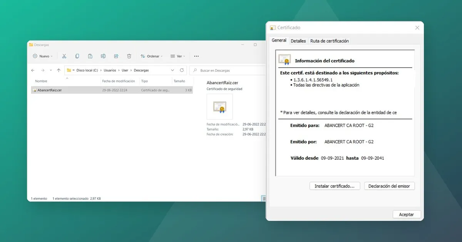Go up one folder level with up arrow
The width and height of the screenshot is (462, 242).
click(x=59, y=70)
